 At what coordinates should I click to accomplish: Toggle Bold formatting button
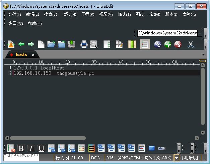point(21,148)
